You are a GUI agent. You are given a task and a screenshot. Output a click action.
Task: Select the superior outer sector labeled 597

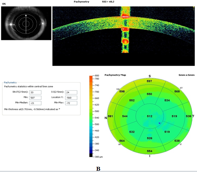(149, 81)
